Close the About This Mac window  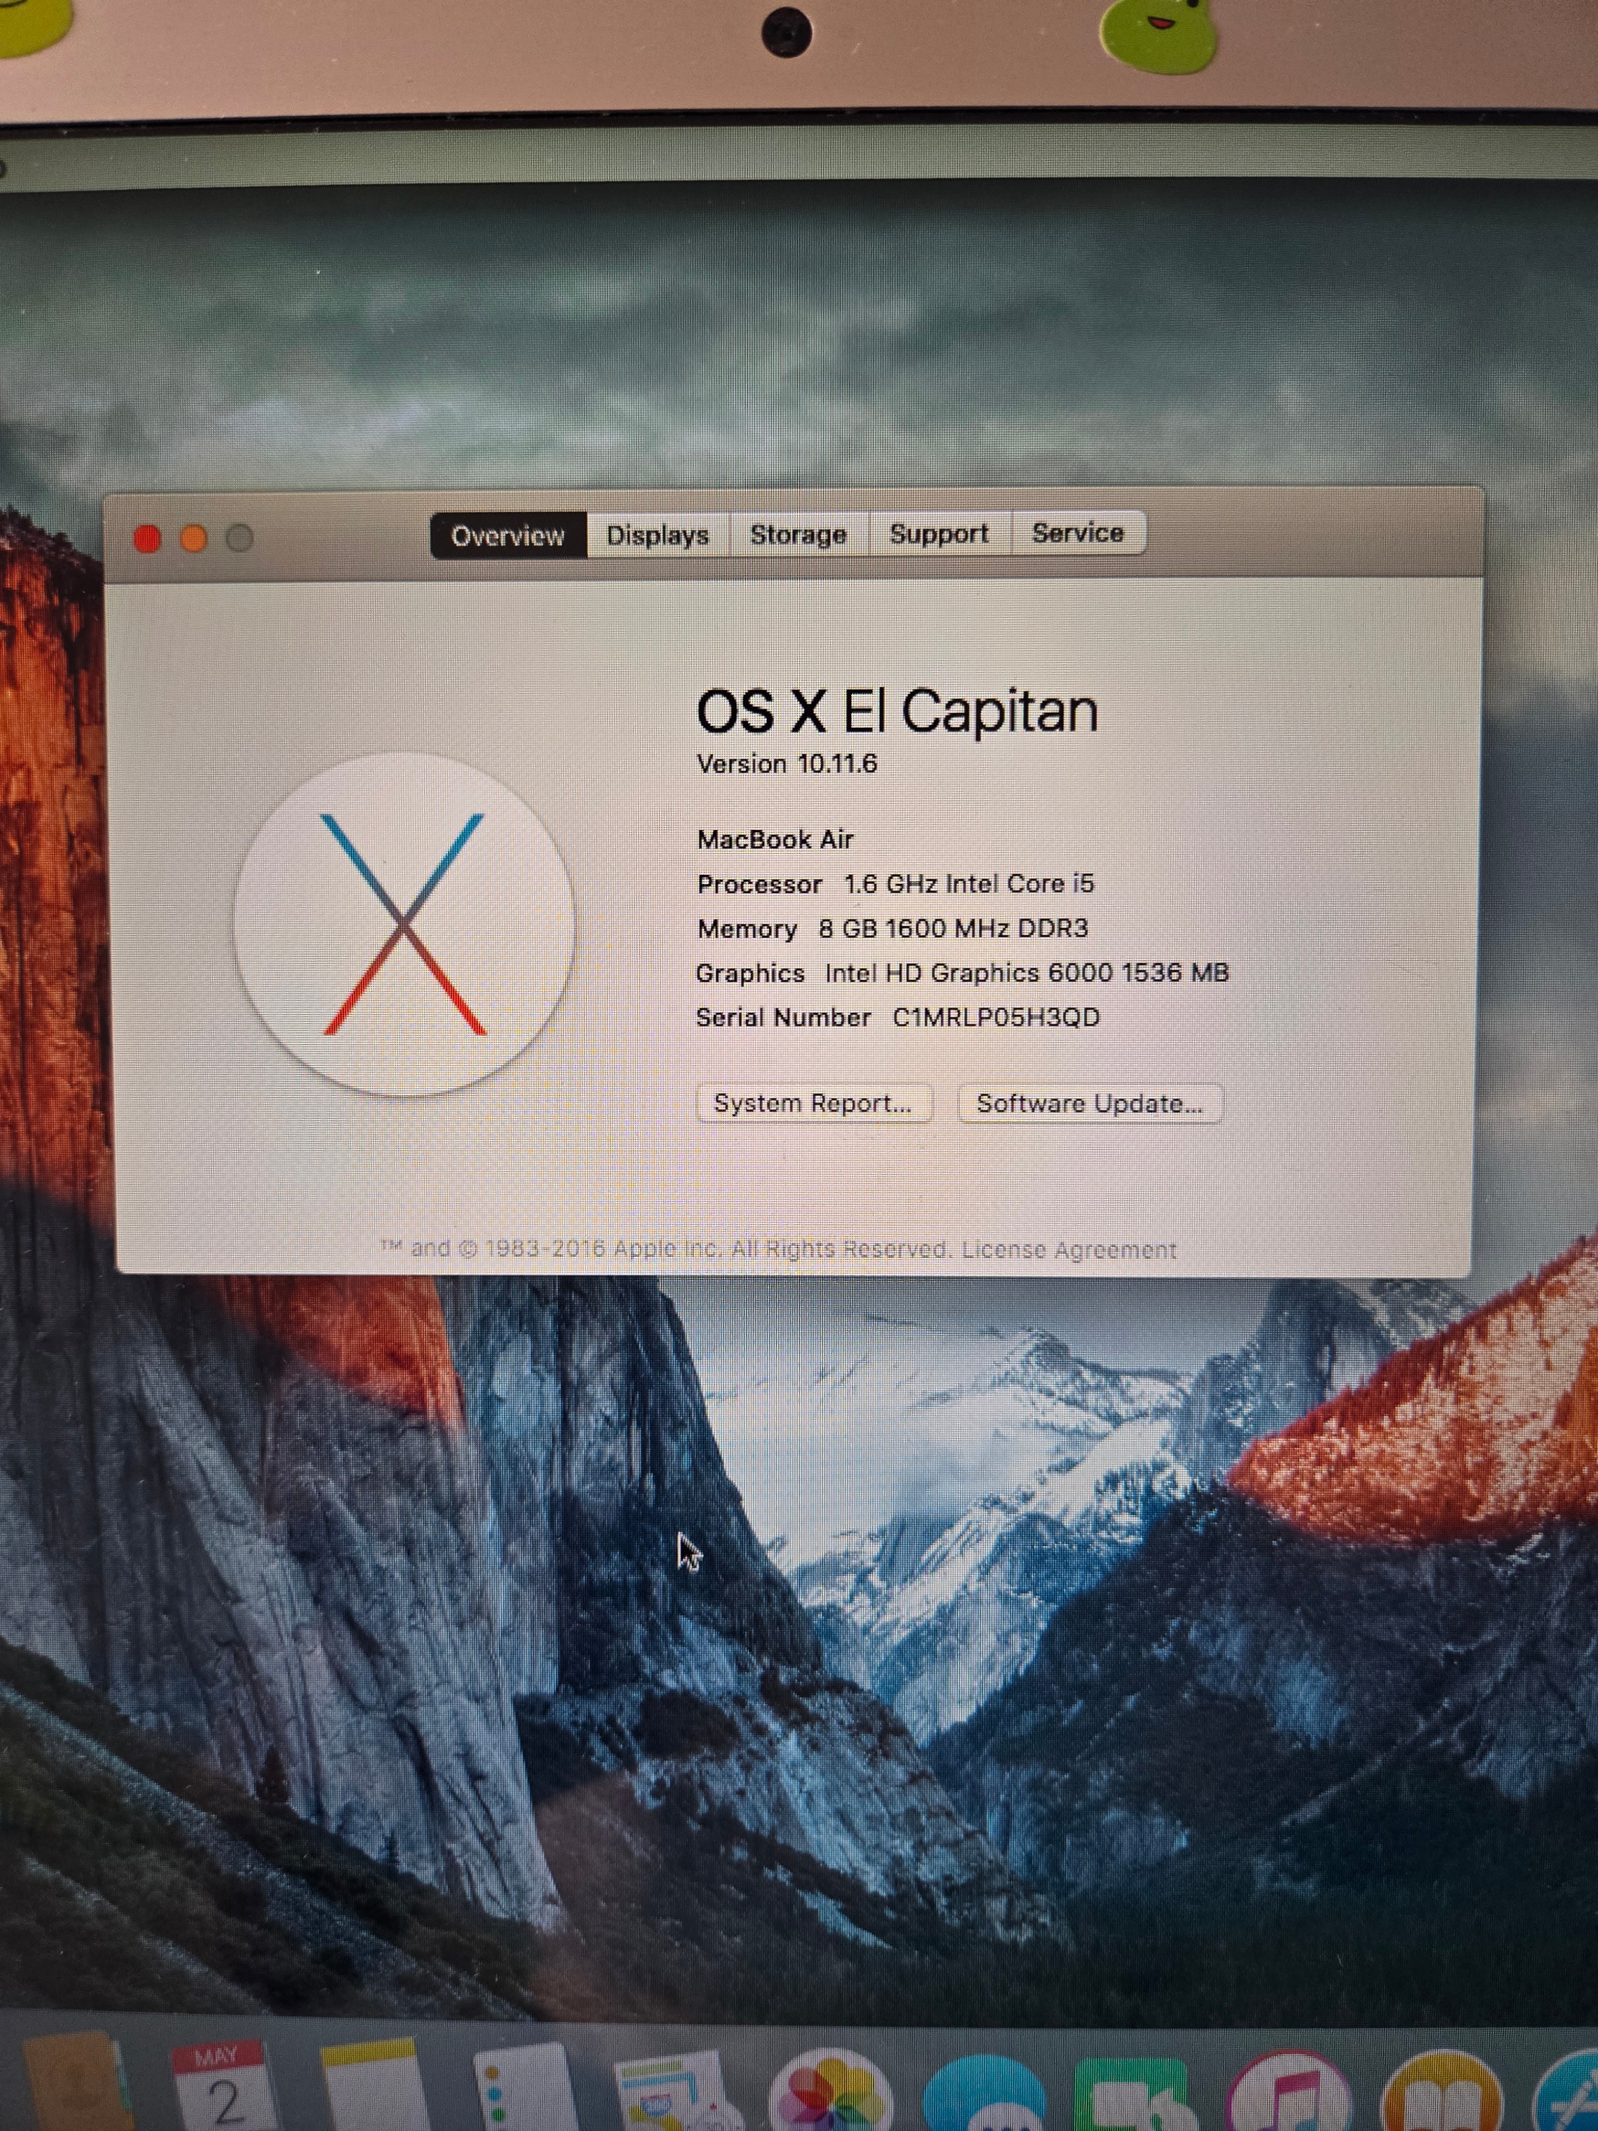point(147,538)
